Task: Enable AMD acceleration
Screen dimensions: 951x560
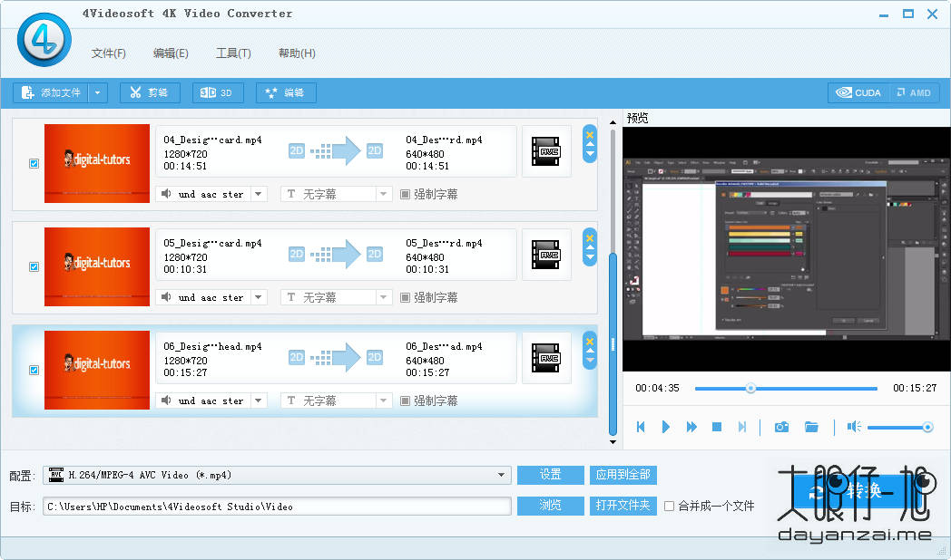Action: [x=914, y=92]
